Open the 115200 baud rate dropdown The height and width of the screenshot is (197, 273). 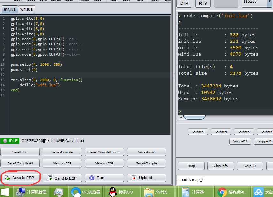[269, 2]
